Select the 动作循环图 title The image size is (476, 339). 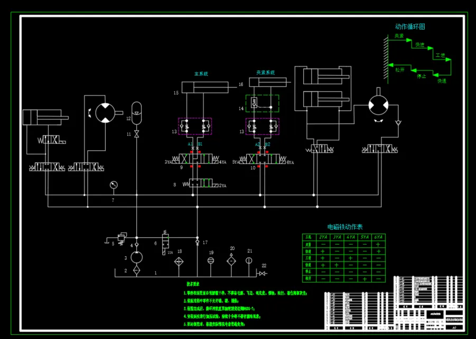410,27
